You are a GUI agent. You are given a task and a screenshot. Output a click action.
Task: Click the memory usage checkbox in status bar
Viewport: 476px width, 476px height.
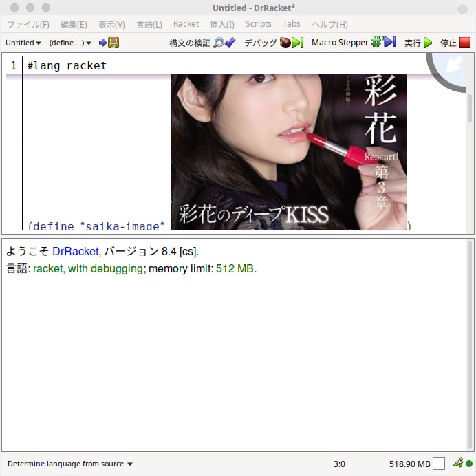(x=439, y=464)
